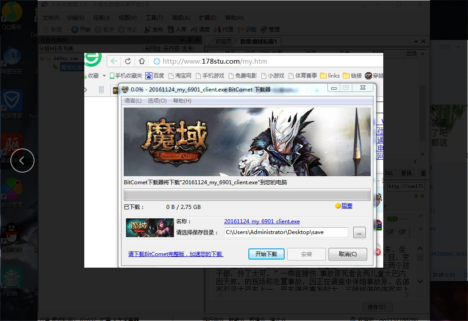Open the 选项(O) menu in the downloader
This screenshot has height=321, width=468.
157,101
